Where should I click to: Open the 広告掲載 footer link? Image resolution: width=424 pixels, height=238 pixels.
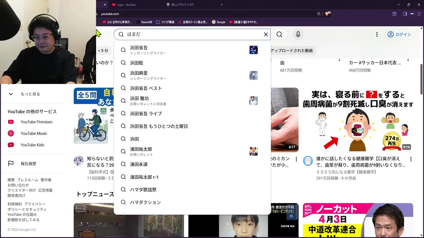45,190
